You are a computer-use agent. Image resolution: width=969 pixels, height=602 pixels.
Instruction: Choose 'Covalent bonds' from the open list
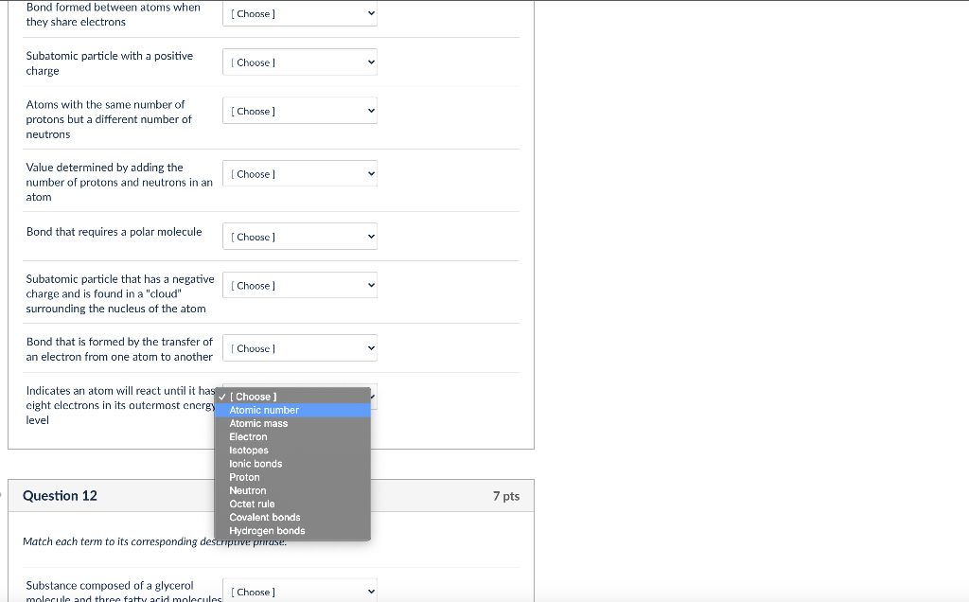pos(292,518)
